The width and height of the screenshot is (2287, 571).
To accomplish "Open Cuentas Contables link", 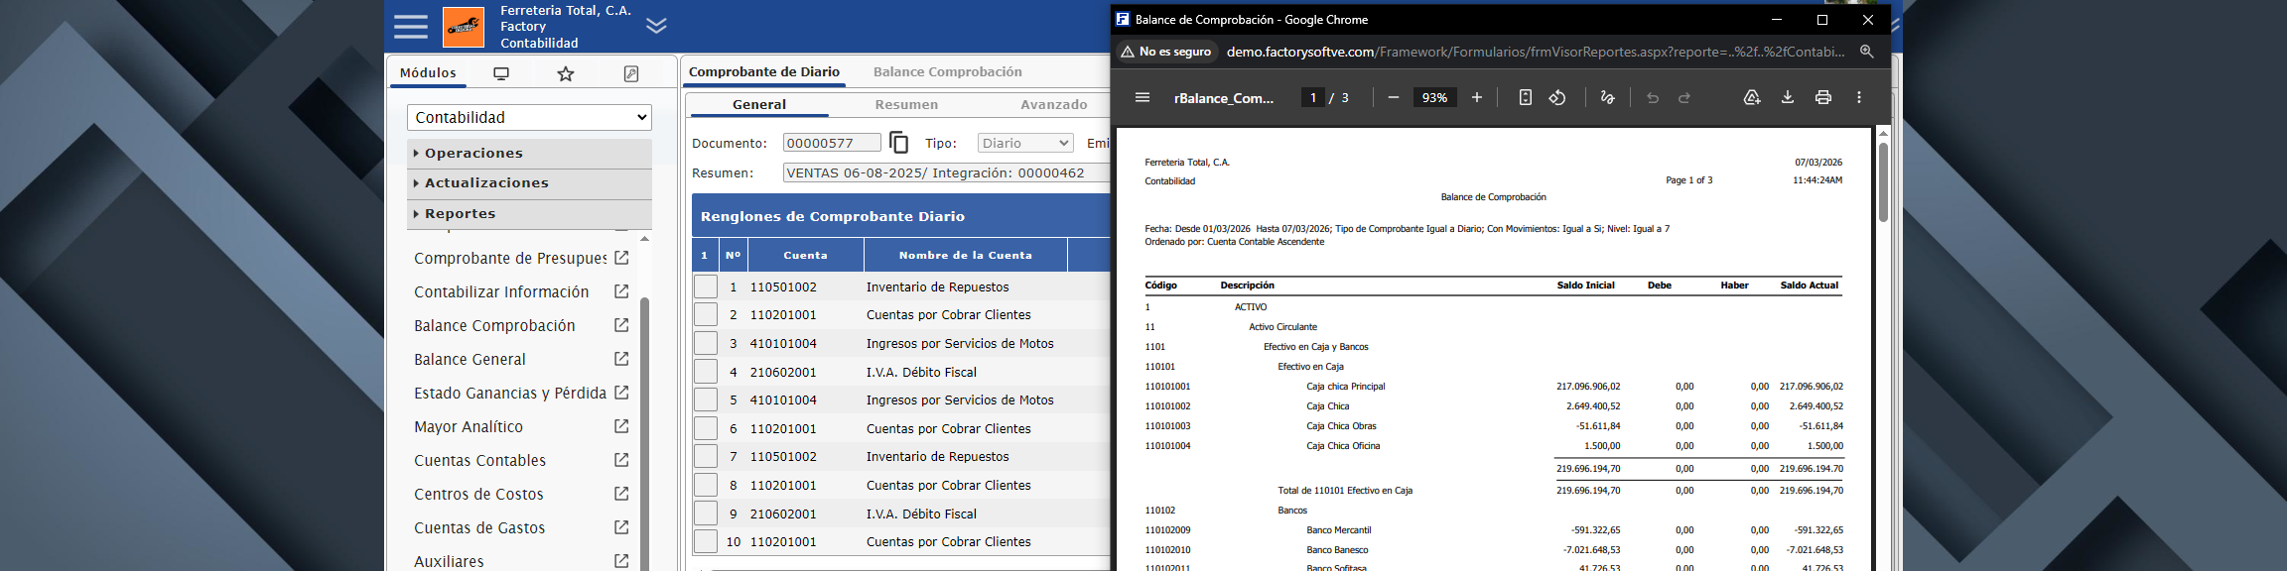I will point(479,460).
